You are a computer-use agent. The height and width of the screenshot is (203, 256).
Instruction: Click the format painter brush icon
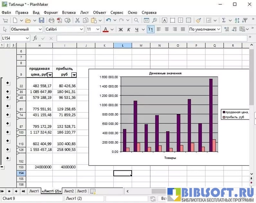click(x=198, y=20)
